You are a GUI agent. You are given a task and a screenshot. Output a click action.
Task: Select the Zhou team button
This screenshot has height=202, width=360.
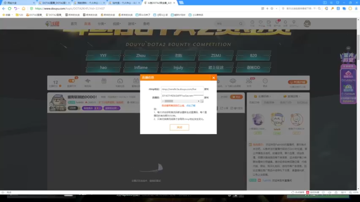coord(141,55)
